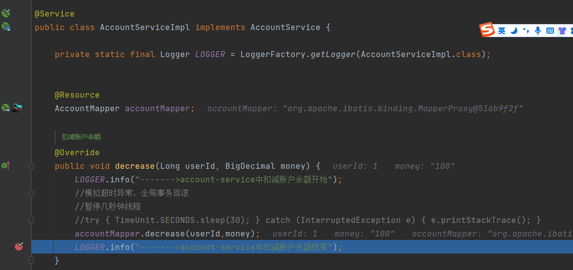Collapse the decrease method using its fold marker
Image resolution: width=573 pixels, height=270 pixels.
coord(32,166)
